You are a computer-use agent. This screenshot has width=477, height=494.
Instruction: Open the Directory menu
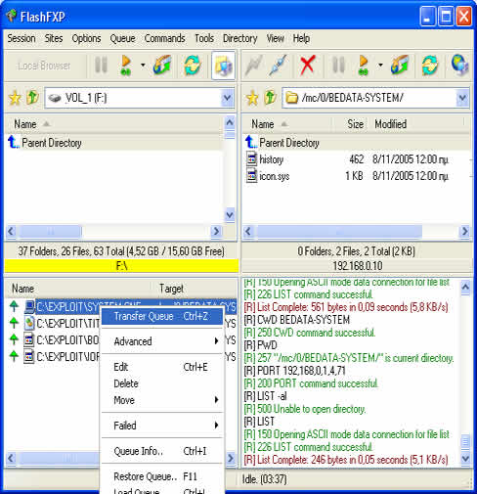pos(240,38)
